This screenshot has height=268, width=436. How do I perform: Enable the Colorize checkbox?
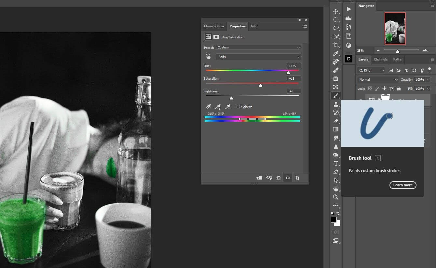[x=238, y=107]
